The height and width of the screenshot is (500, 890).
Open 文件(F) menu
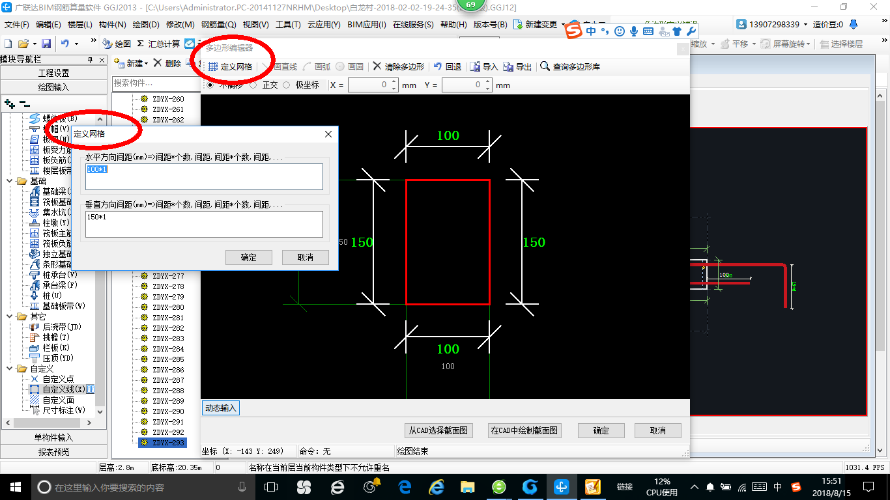(x=17, y=25)
